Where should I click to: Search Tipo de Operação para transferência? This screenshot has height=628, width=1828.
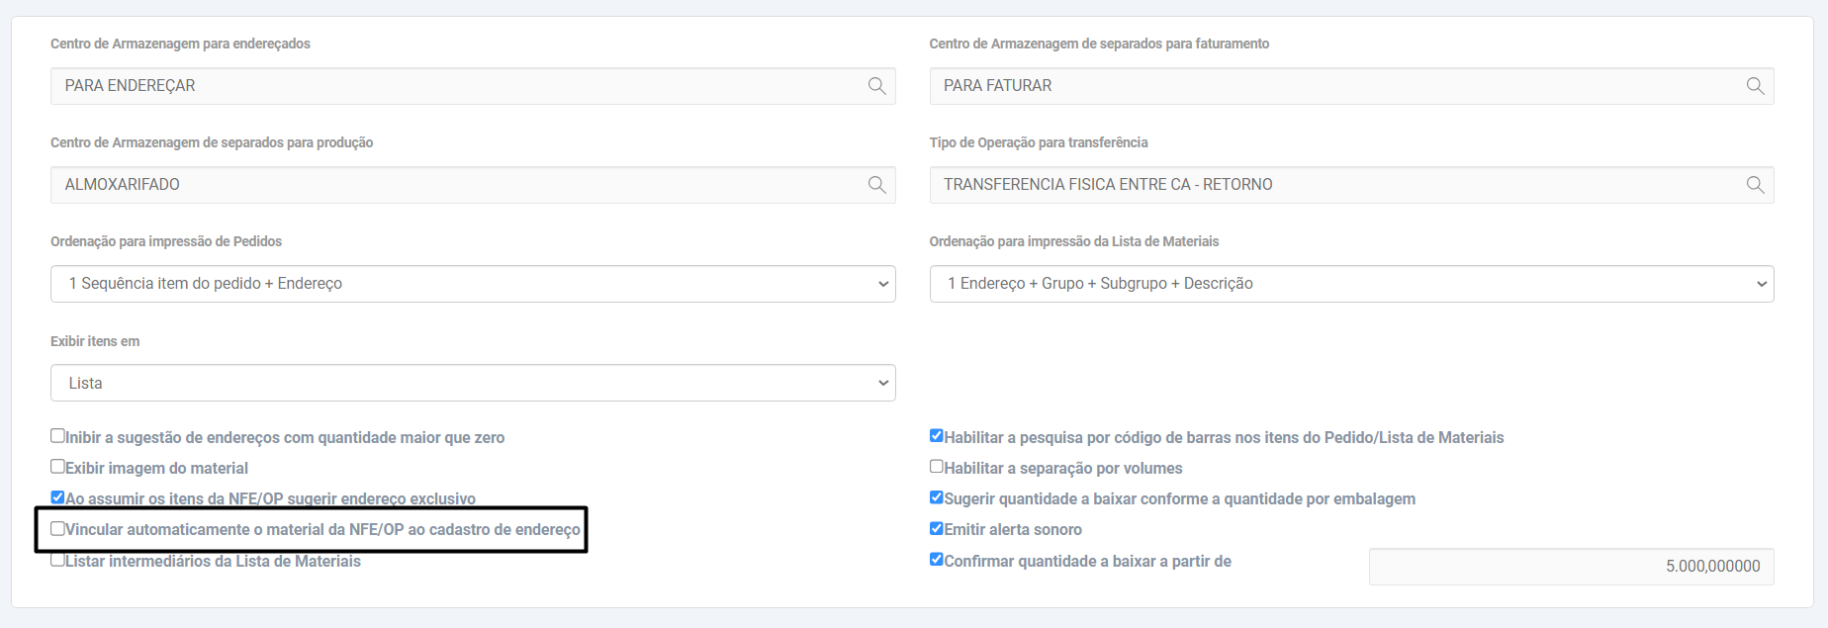point(1755,185)
